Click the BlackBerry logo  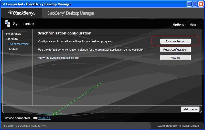[22, 13]
